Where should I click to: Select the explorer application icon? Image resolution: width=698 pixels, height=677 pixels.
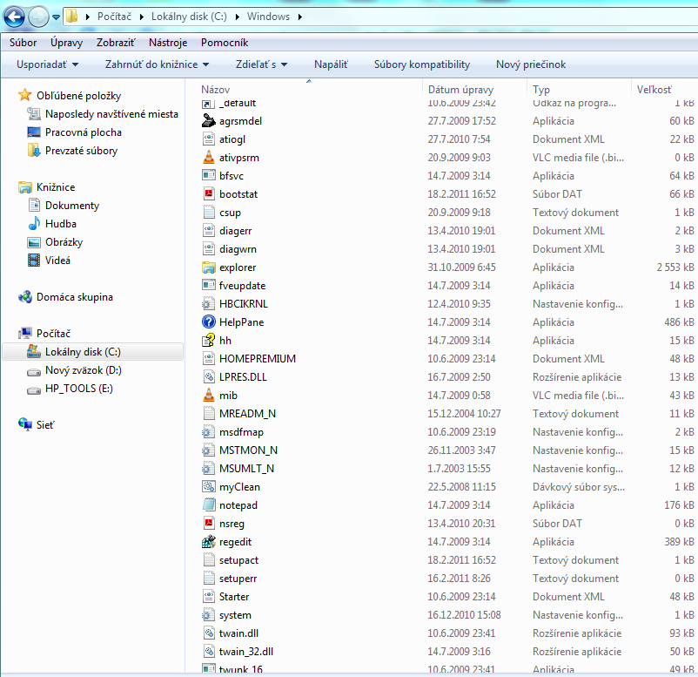(x=208, y=267)
